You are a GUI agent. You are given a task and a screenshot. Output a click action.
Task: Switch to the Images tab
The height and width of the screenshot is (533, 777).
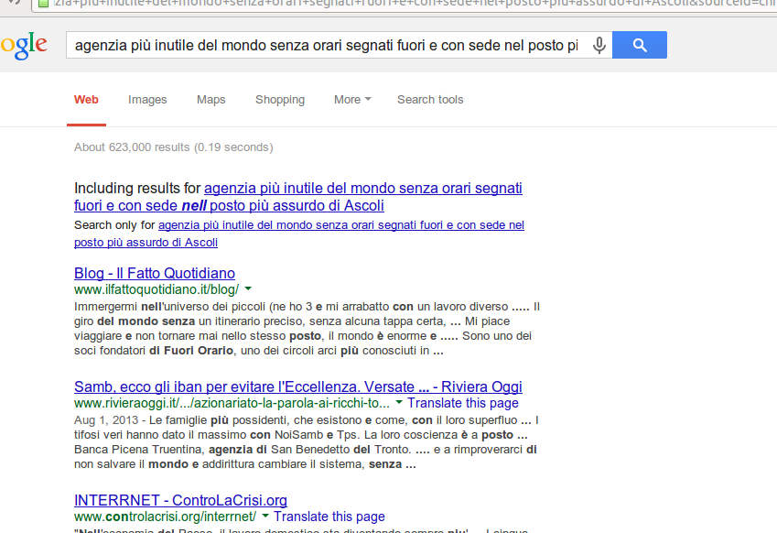[x=147, y=99]
